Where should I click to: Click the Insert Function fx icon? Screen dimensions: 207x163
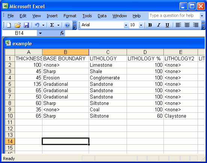pos(62,33)
